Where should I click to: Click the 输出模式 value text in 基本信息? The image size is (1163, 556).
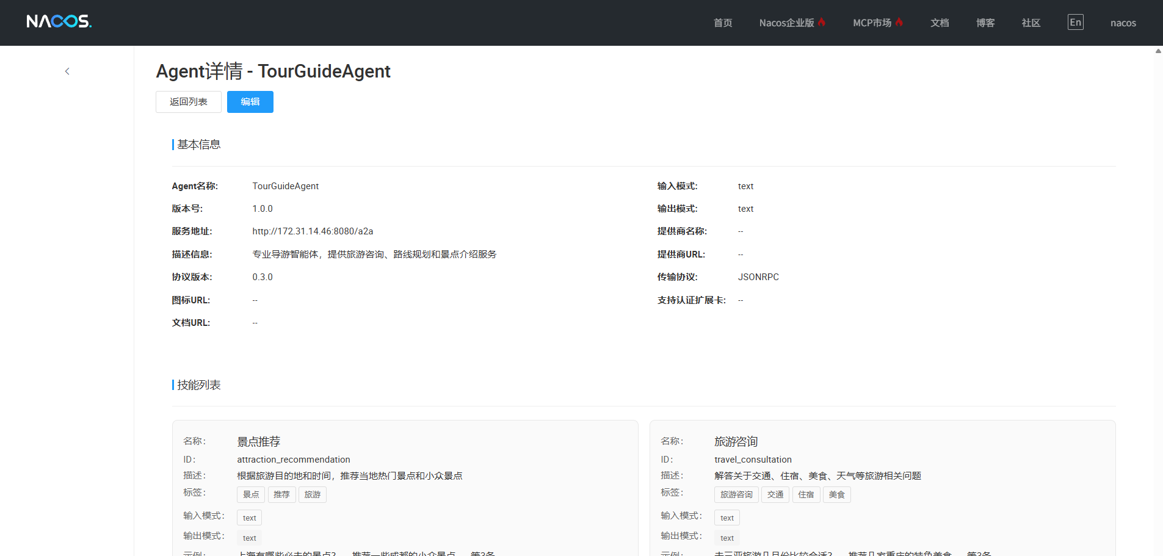tap(745, 209)
